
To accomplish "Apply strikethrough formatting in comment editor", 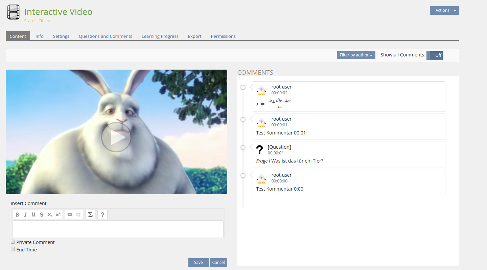I will tap(42, 215).
